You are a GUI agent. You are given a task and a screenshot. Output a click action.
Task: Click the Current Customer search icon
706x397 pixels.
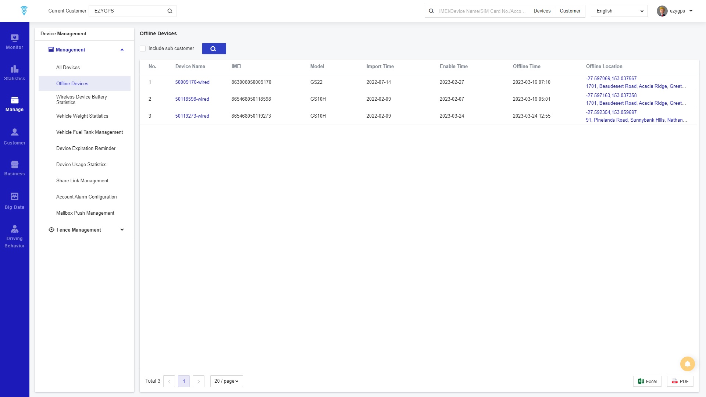click(x=170, y=11)
